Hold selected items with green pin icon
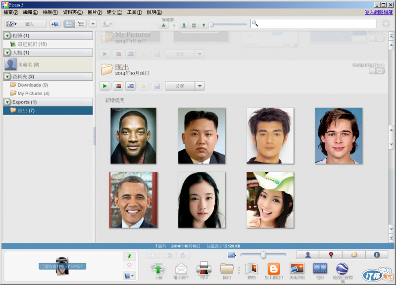Image resolution: width=396 pixels, height=285 pixels. click(129, 256)
